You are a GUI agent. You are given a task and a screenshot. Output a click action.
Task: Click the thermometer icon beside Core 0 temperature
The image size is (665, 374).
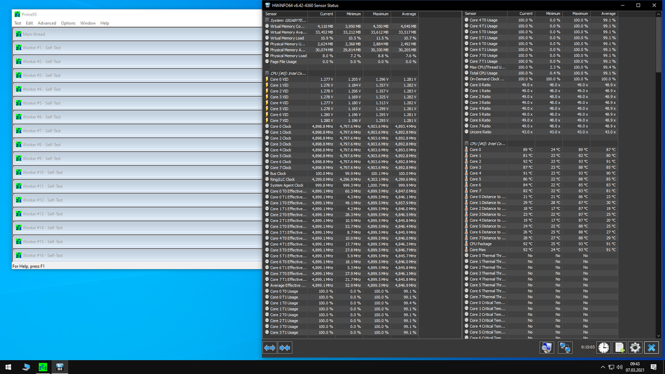pos(466,150)
